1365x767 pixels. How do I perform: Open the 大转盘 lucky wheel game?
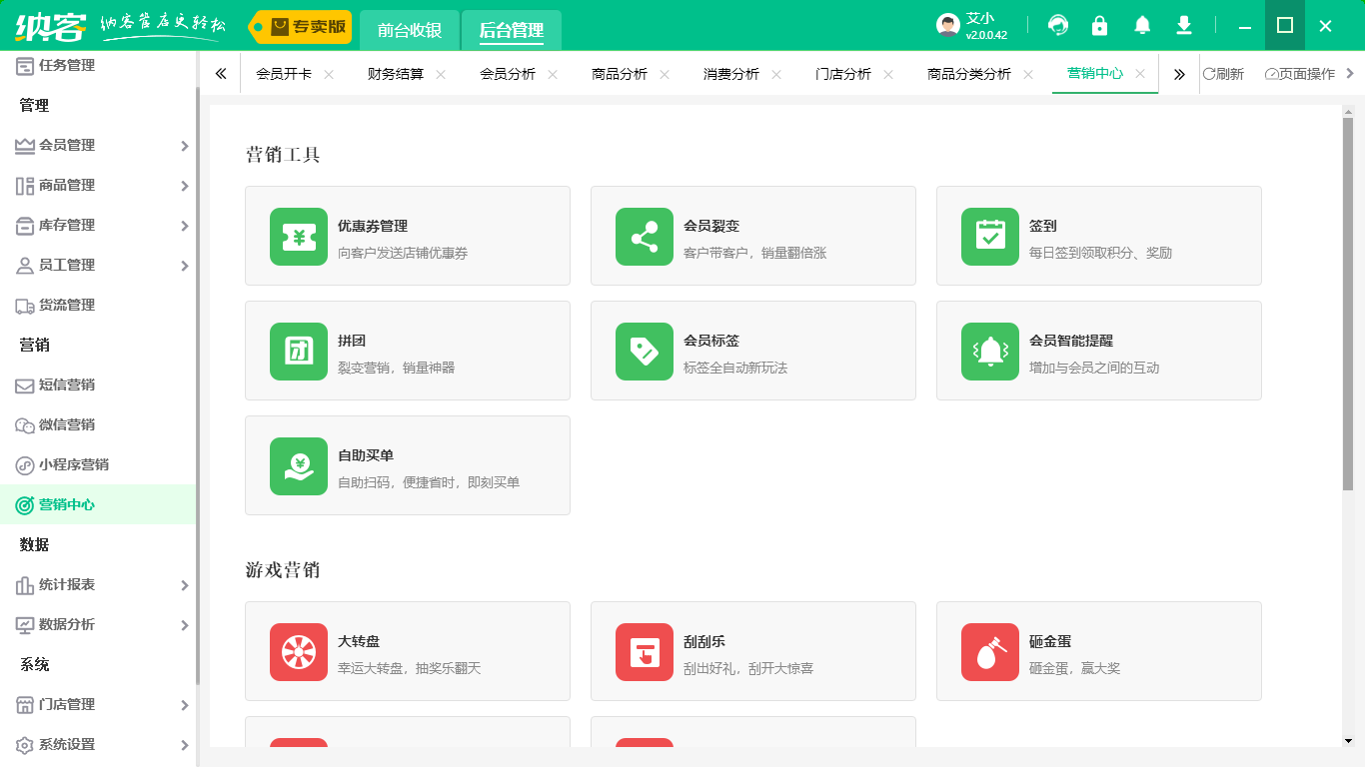pos(298,651)
